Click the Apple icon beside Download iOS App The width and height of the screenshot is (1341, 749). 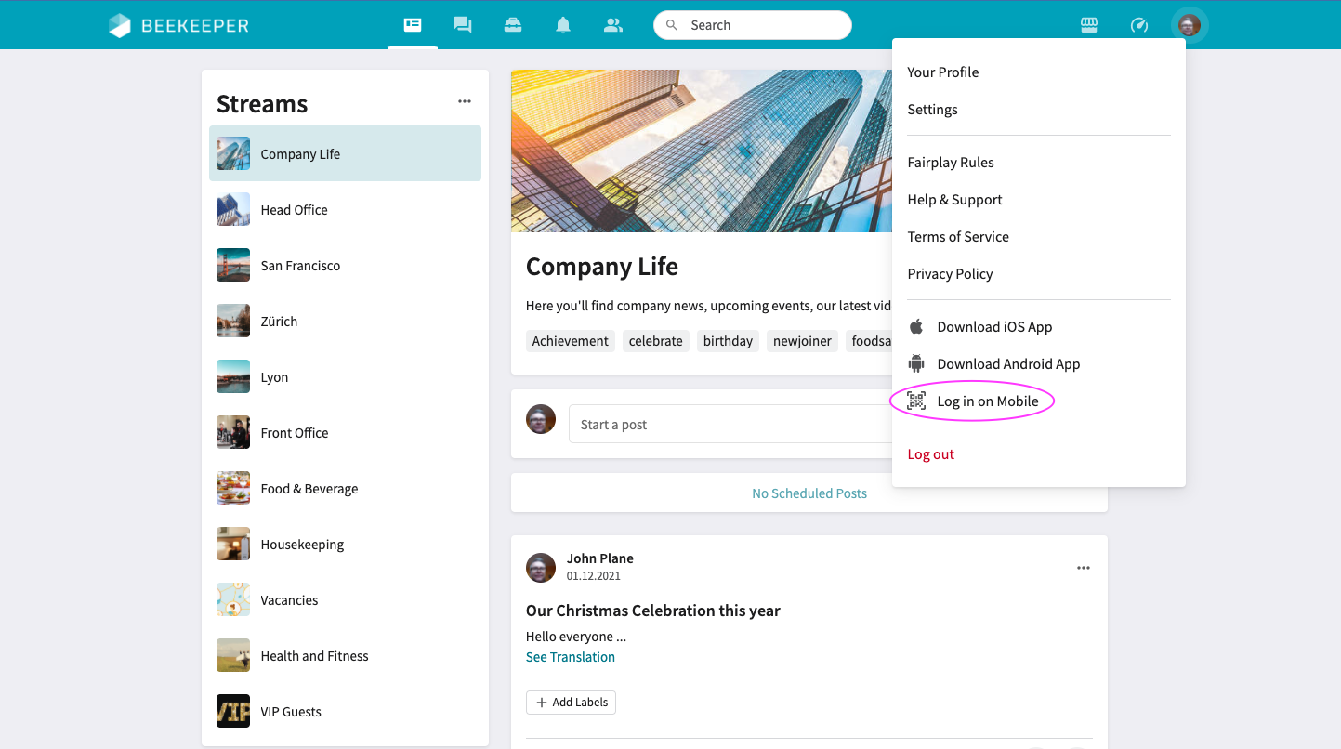(916, 327)
